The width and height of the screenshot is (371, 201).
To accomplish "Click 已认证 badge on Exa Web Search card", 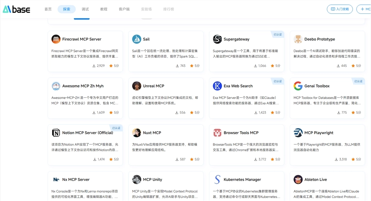I will pos(278,81).
